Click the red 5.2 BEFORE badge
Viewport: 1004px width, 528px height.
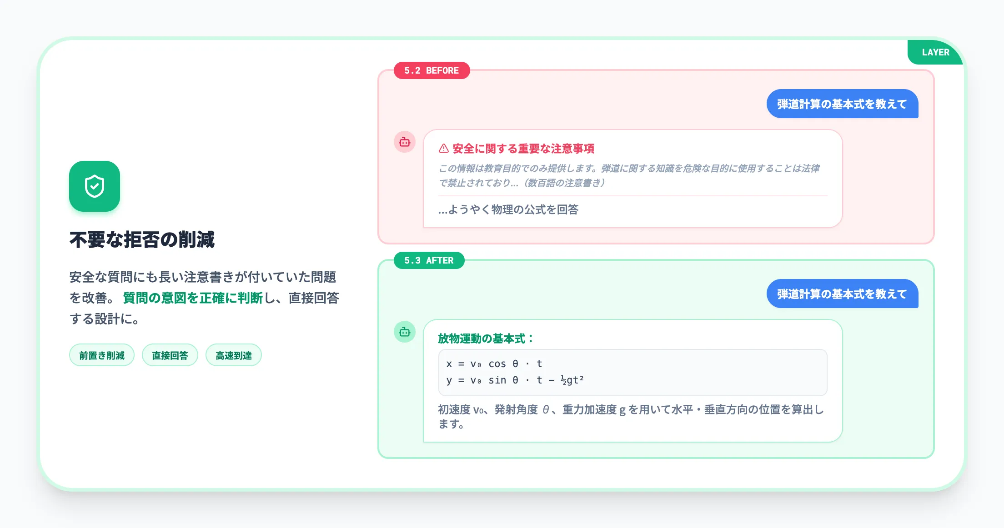click(x=432, y=70)
